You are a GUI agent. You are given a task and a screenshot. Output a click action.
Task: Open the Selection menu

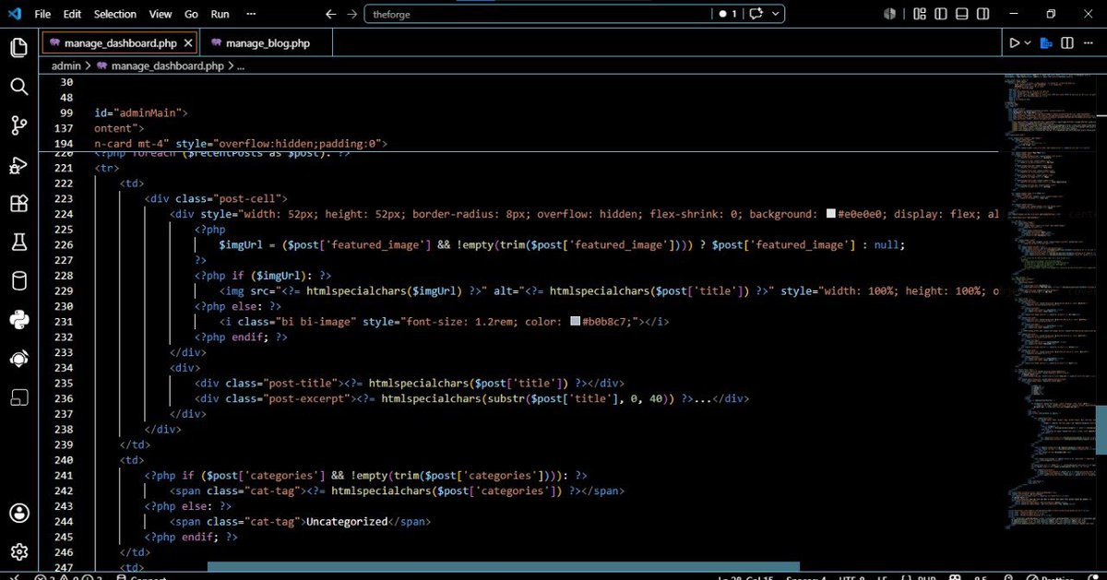click(115, 14)
